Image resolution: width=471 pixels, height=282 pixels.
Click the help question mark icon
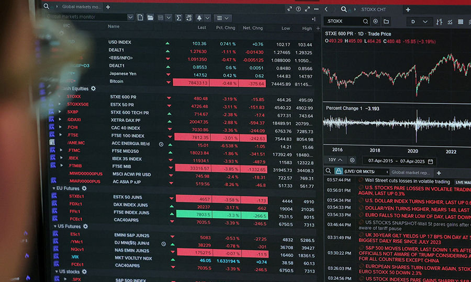click(298, 9)
